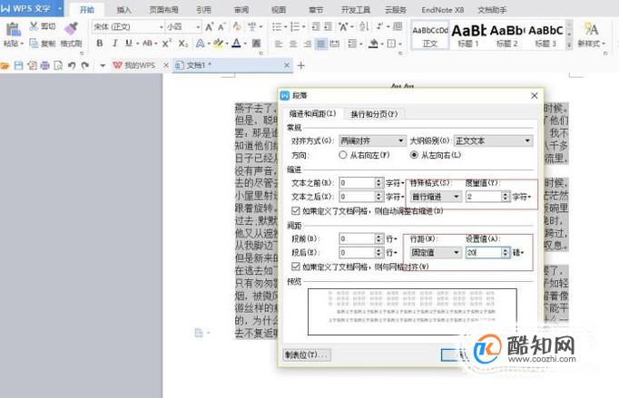
Task: Switch to the Page Layout (页面布局) tab
Action: click(x=163, y=10)
